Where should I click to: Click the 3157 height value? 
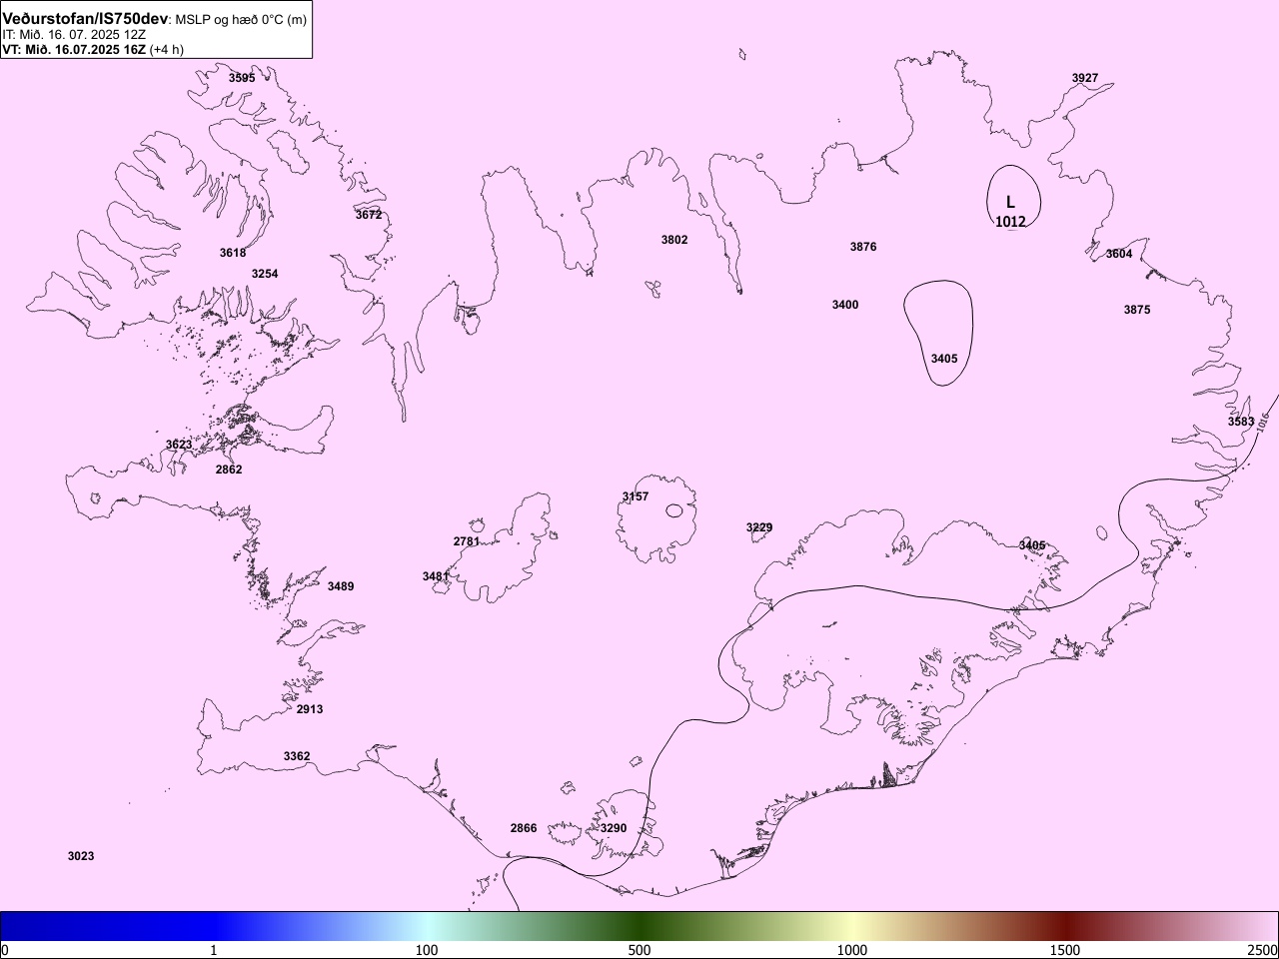(636, 496)
